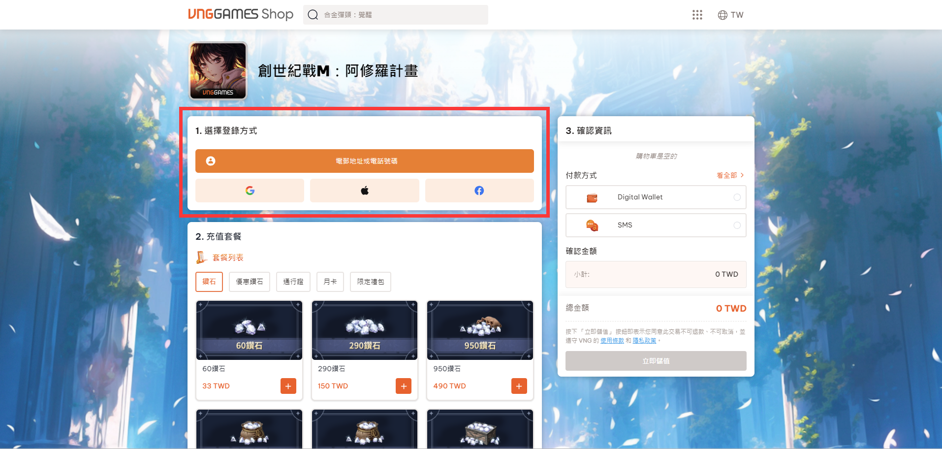Sign in with the Apple icon button
Image resolution: width=942 pixels, height=449 pixels.
[x=364, y=191]
